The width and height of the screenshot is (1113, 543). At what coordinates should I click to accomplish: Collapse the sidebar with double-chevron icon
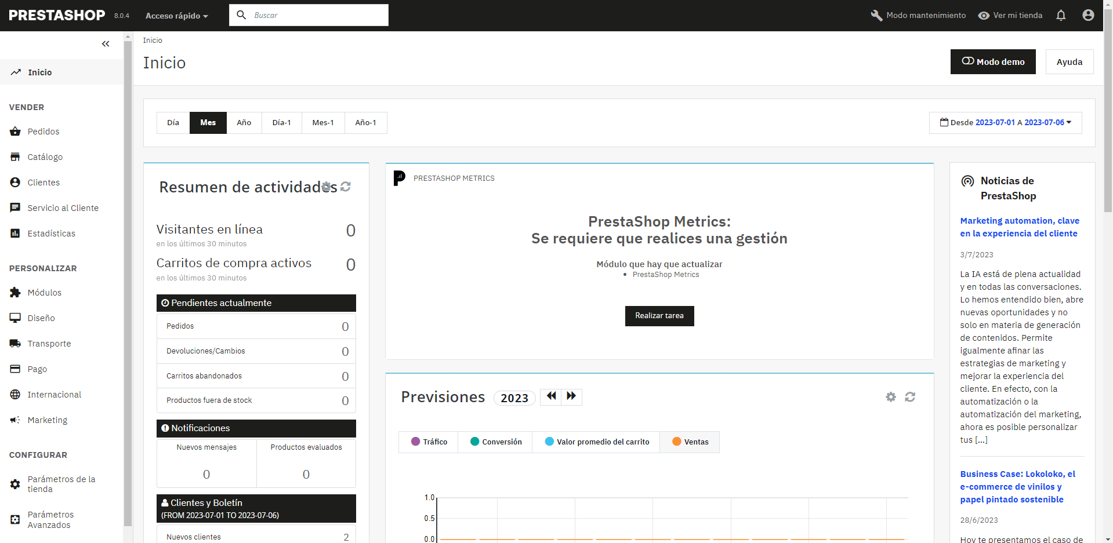coord(106,43)
